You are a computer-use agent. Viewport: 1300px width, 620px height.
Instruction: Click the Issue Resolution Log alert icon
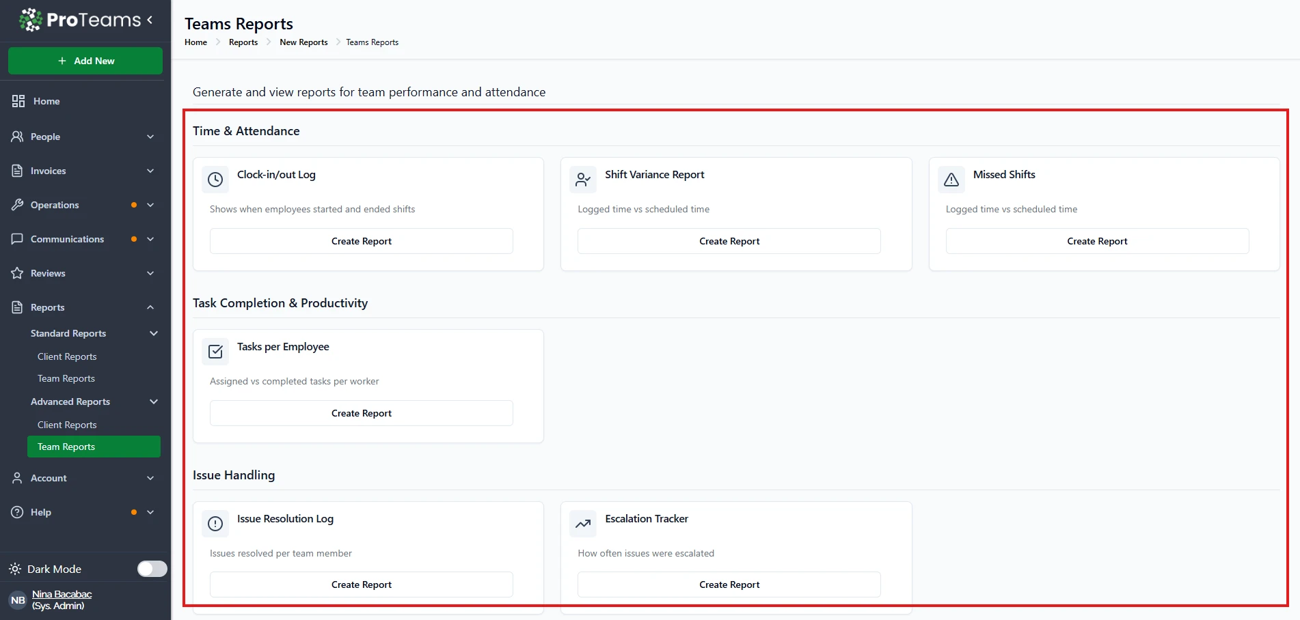(215, 524)
